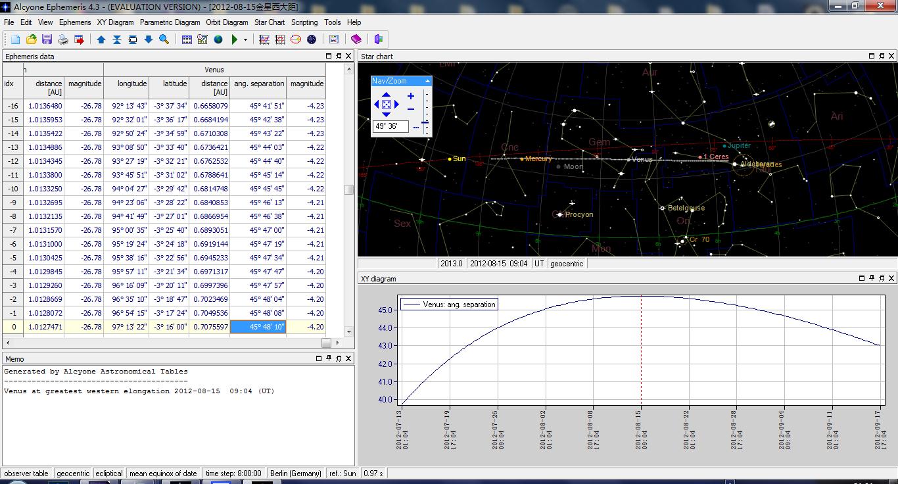Open the dropdown arrow beside the play icon

pyautogui.click(x=246, y=39)
